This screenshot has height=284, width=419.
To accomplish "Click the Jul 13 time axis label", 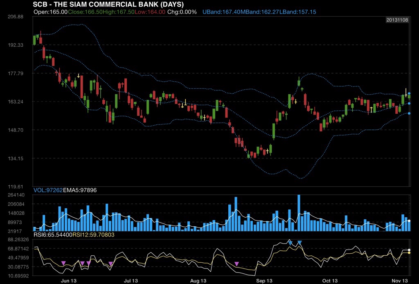I will [131, 281].
